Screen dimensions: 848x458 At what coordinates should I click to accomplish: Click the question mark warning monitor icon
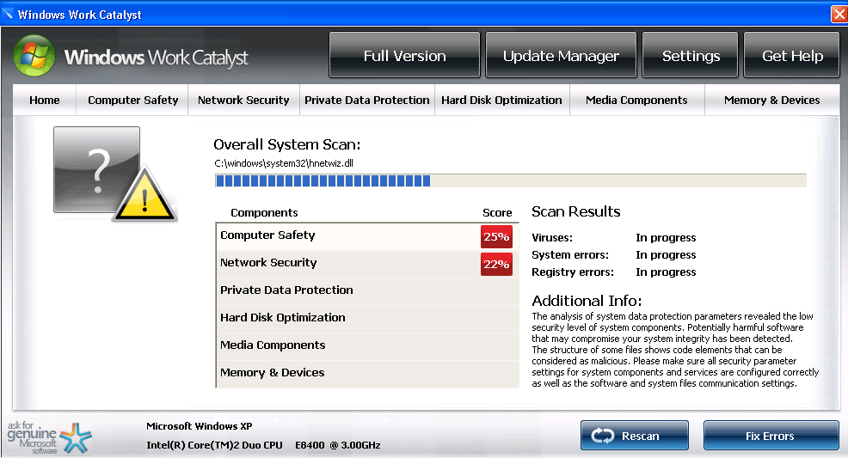pos(114,174)
